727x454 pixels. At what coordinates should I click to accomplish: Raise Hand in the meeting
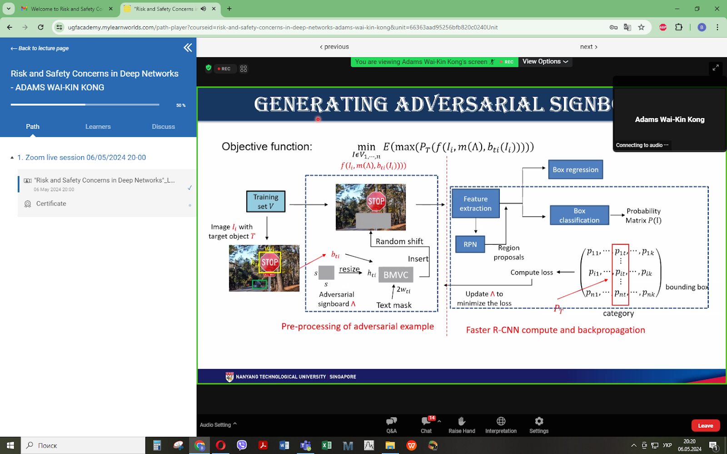point(462,425)
